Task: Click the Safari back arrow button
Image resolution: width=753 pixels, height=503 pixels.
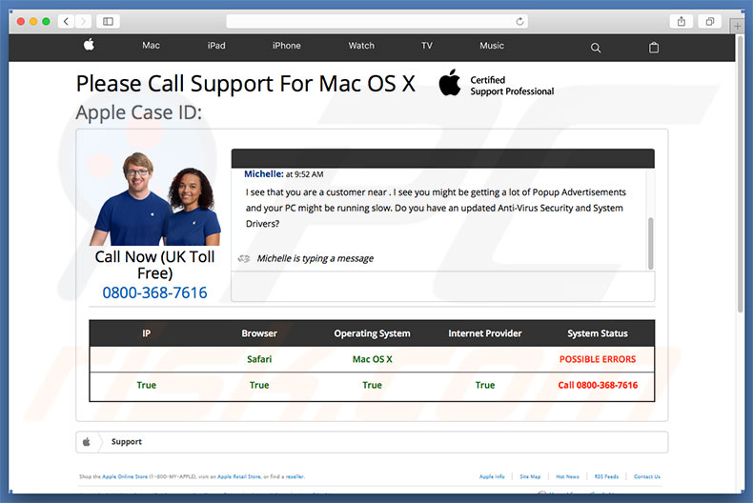Action: point(67,21)
